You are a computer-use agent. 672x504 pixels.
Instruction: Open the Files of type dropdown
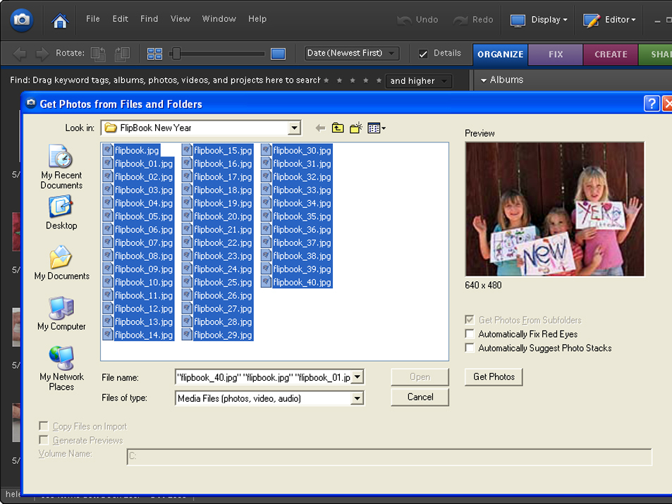[357, 398]
